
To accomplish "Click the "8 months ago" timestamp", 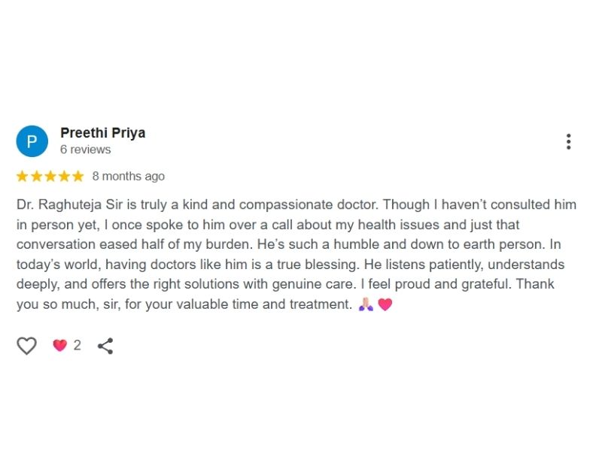I will 128,177.
